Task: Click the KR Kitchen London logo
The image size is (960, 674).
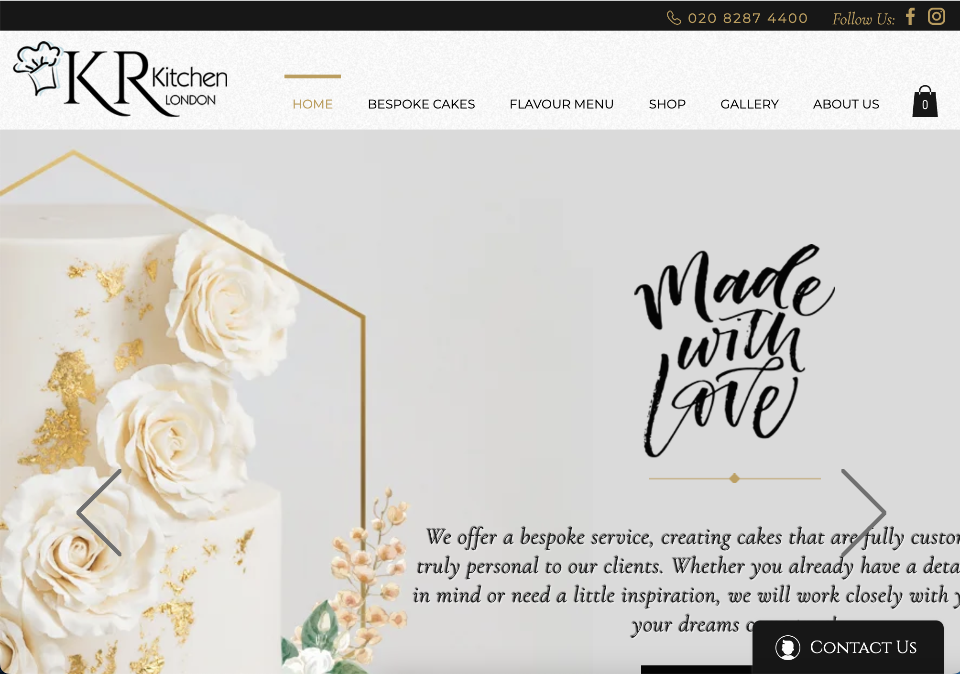Action: pyautogui.click(x=120, y=79)
